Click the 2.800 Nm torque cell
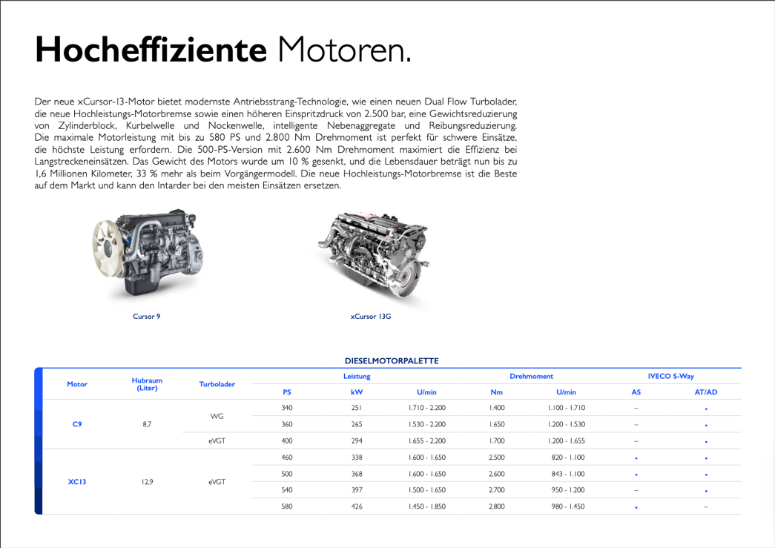The height and width of the screenshot is (548, 775). (x=496, y=506)
